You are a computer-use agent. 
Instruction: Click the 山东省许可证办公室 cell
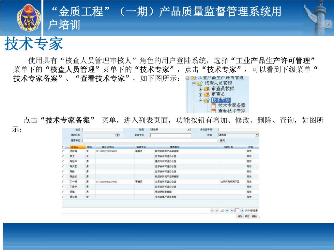click(165, 182)
